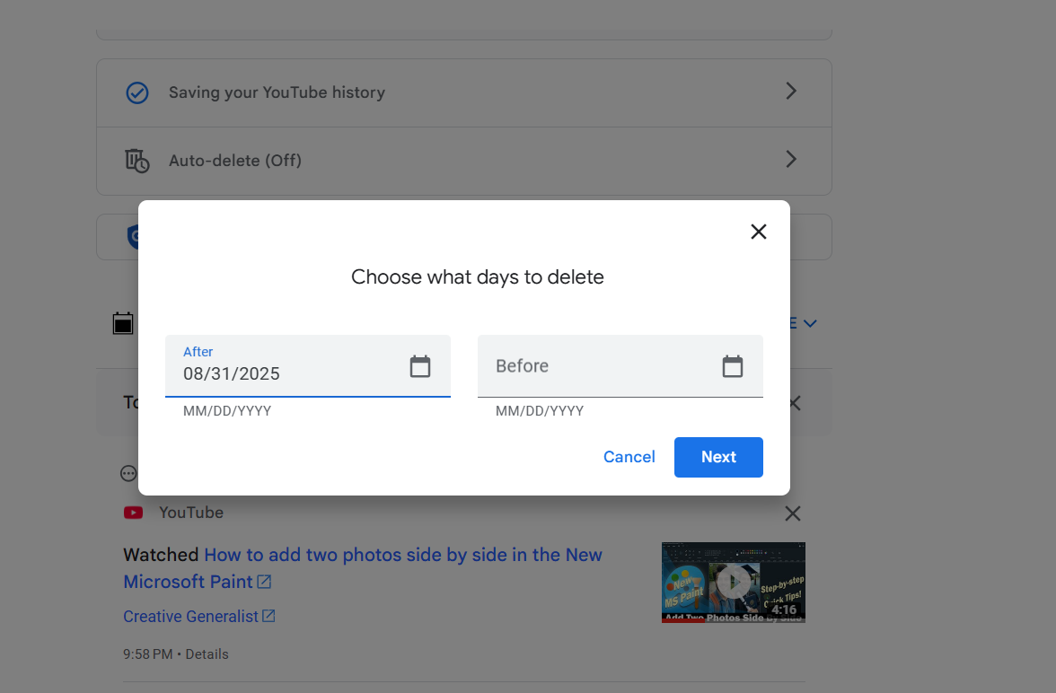Expand the Auto-delete (Off) settings row
This screenshot has width=1056, height=693.
click(790, 159)
